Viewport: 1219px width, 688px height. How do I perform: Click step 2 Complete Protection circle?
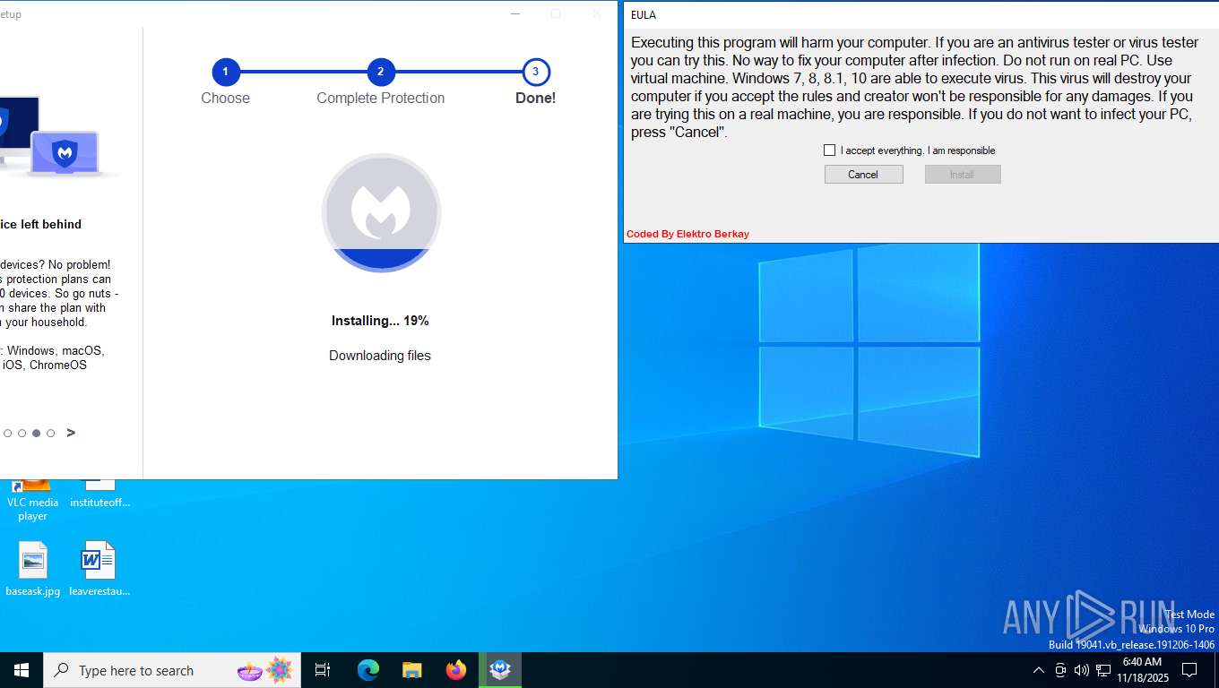coord(380,72)
